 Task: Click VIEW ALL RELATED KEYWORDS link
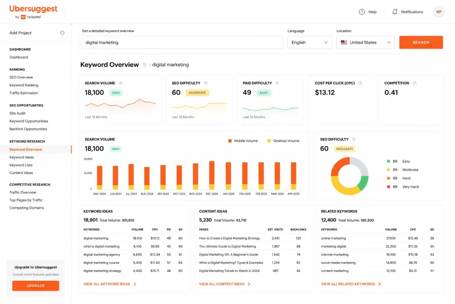pos(348,284)
